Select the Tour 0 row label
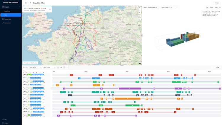 [25, 74]
